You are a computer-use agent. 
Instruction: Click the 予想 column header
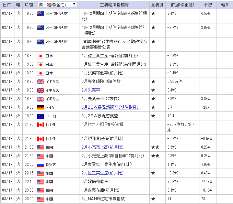click(208, 5)
